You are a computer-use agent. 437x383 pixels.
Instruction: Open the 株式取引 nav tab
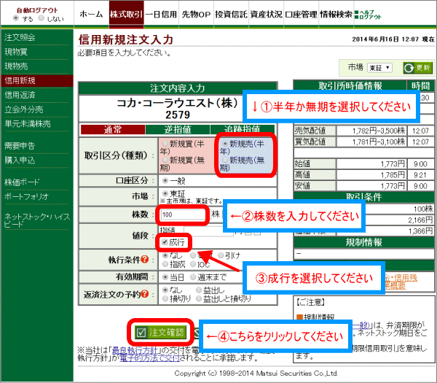click(x=126, y=15)
